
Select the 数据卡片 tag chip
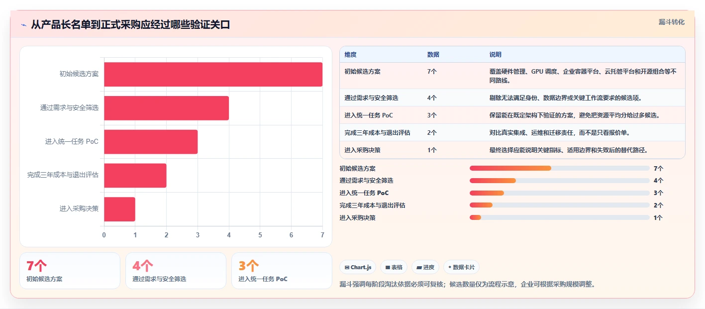pyautogui.click(x=461, y=267)
